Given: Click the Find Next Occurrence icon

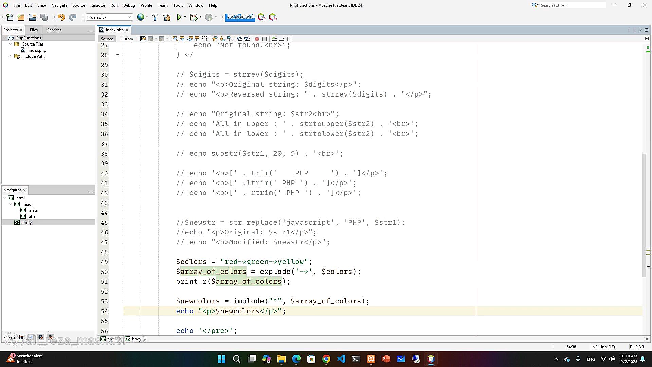Looking at the screenshot, I should coord(190,39).
